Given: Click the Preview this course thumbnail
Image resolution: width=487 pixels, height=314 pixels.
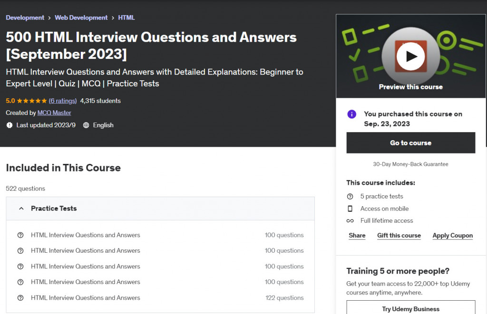Looking at the screenshot, I should pyautogui.click(x=410, y=56).
